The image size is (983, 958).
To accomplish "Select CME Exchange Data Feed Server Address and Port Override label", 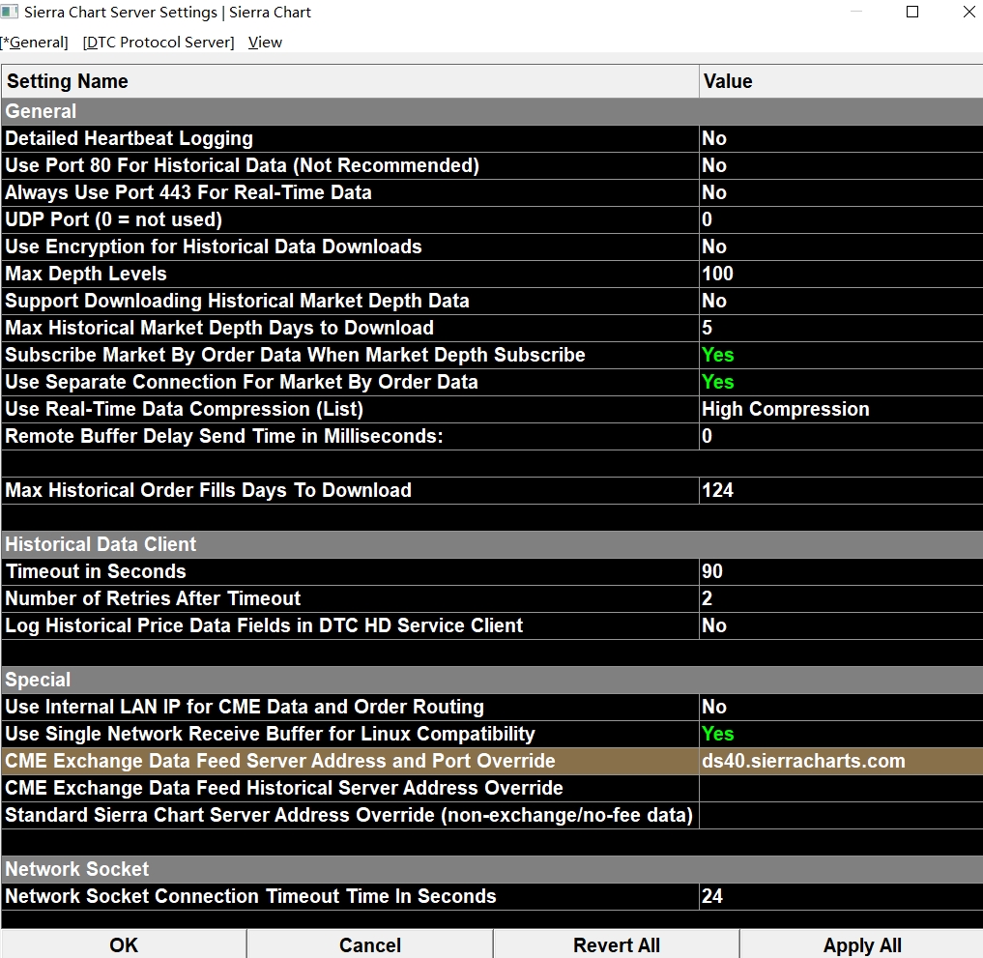I will click(280, 761).
